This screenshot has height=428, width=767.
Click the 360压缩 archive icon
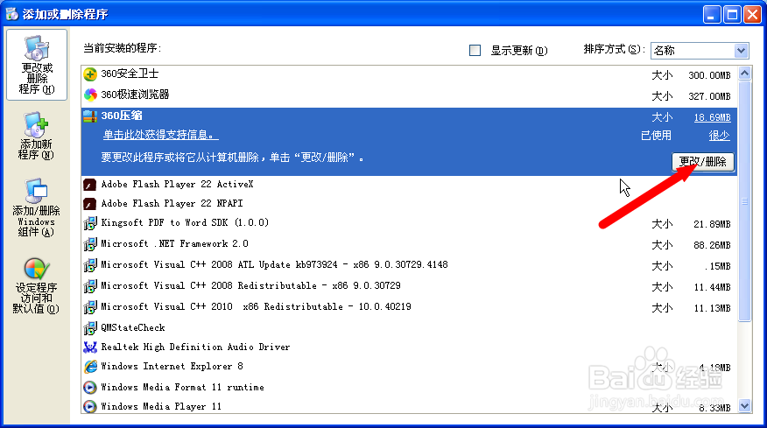click(90, 116)
